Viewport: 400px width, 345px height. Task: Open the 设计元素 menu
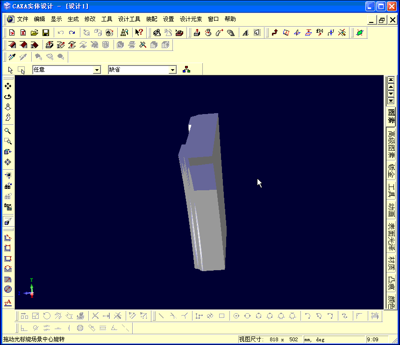[x=191, y=19]
